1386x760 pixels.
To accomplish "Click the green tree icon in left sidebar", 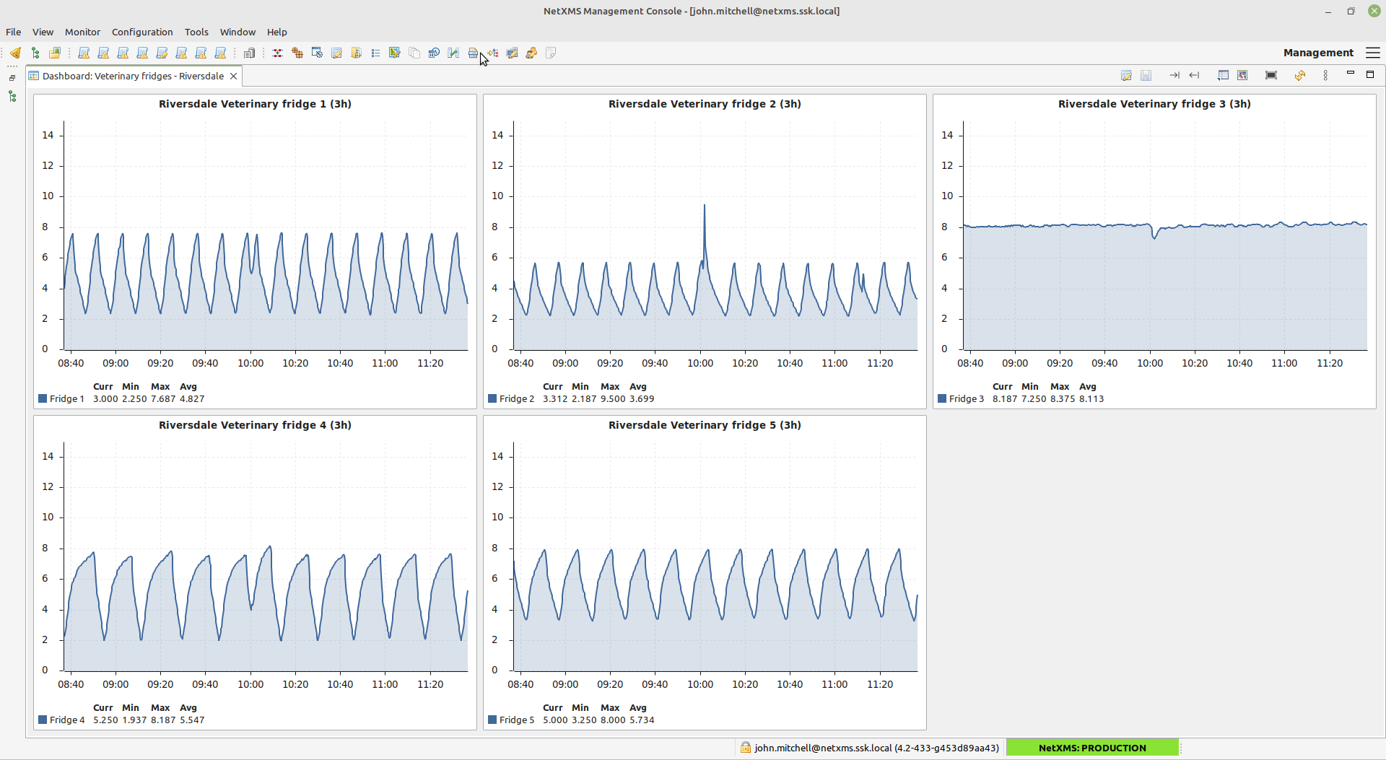I will pyautogui.click(x=12, y=96).
